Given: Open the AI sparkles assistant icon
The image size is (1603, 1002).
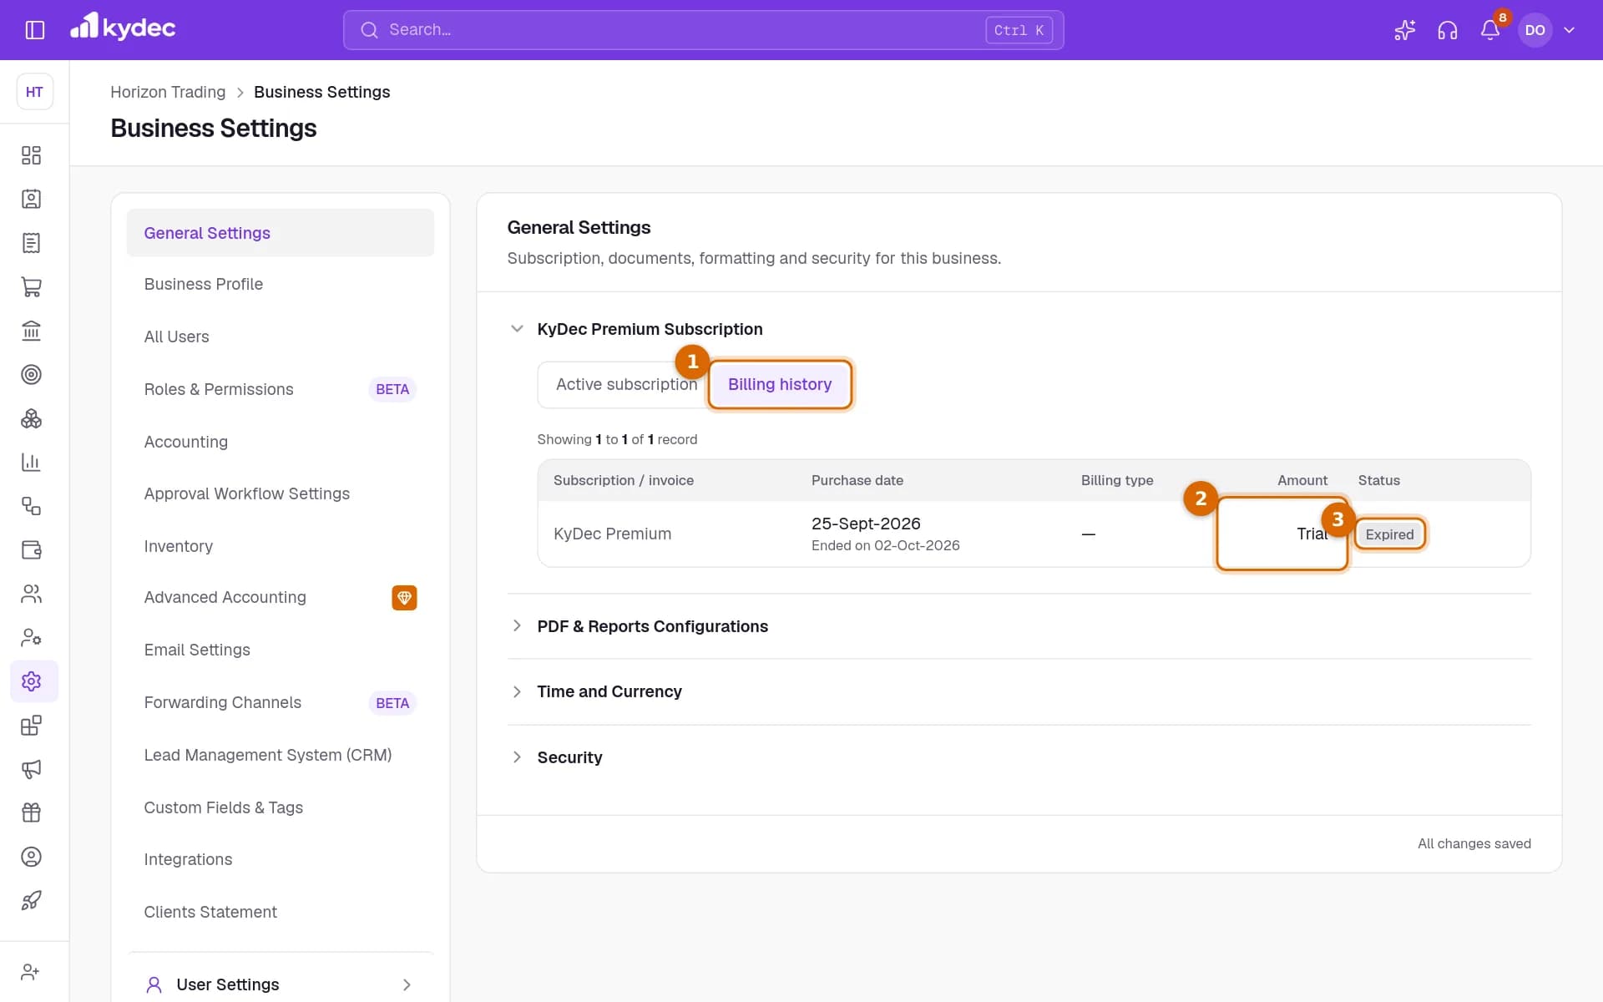Looking at the screenshot, I should tap(1404, 30).
